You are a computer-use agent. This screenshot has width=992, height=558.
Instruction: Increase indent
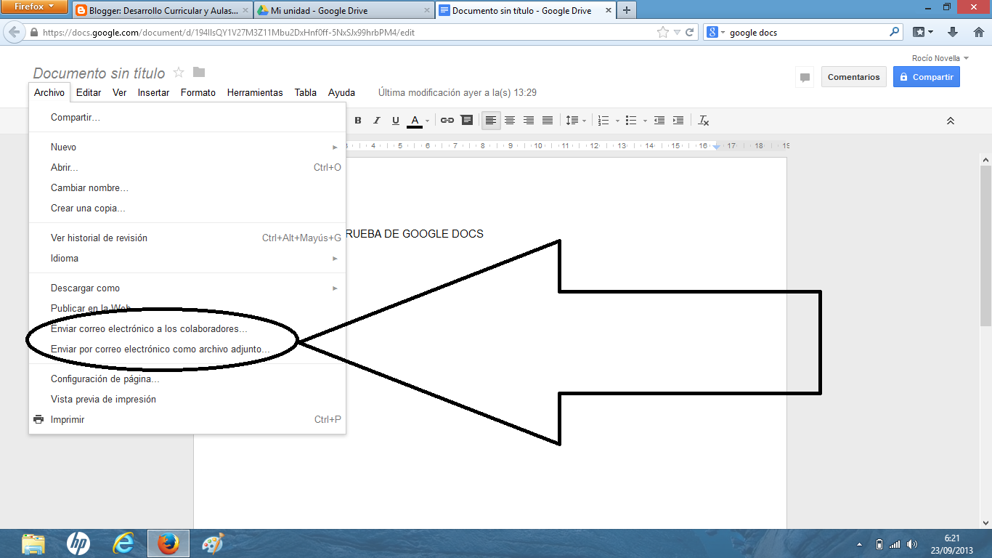point(678,121)
